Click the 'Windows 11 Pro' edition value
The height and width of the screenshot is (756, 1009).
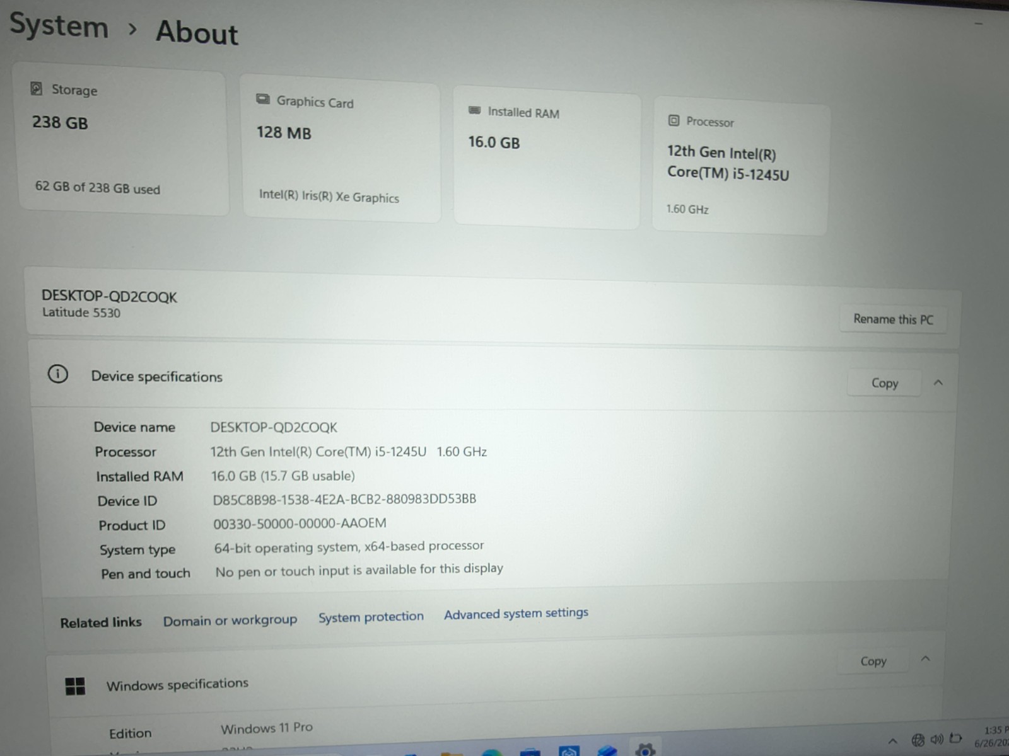267,728
